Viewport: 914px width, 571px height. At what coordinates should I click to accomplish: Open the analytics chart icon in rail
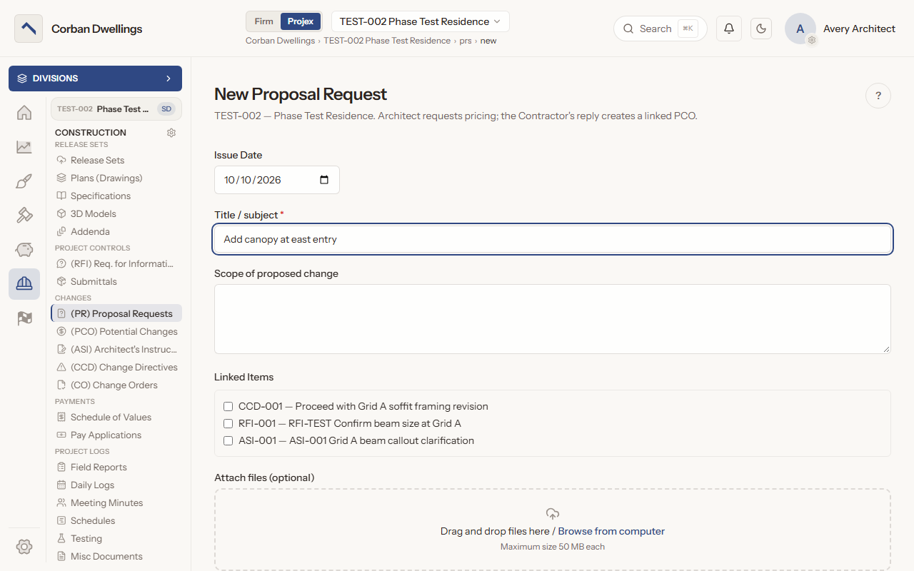click(x=24, y=147)
